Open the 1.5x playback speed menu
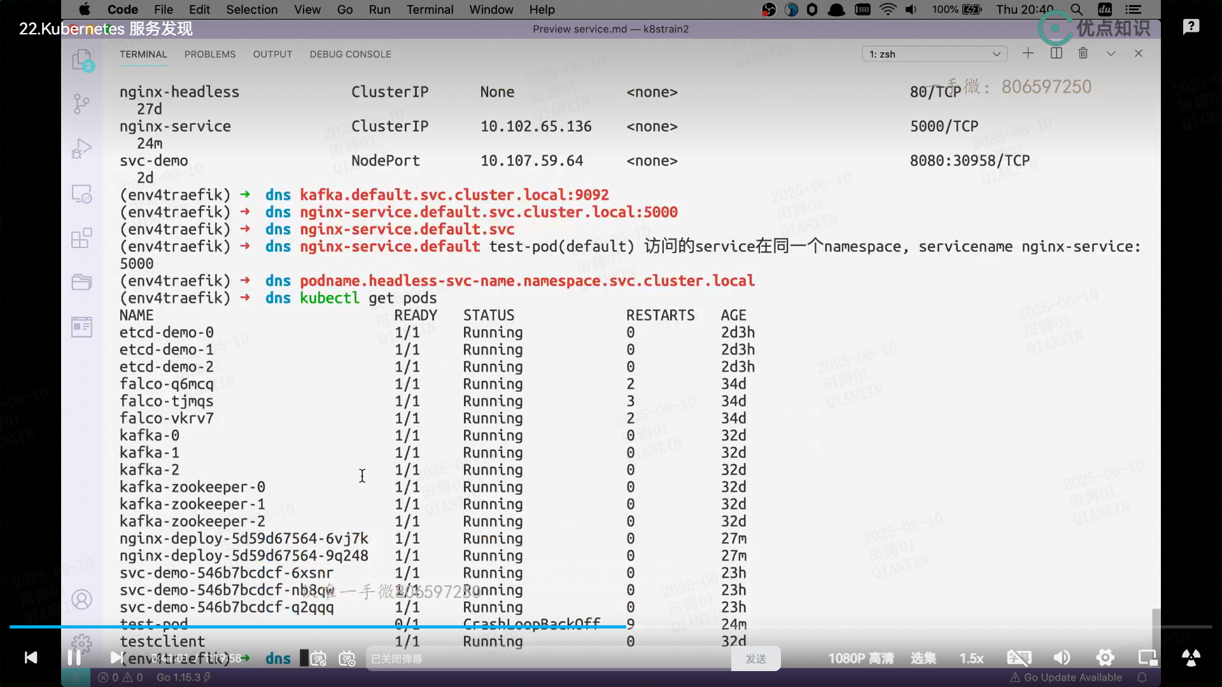This screenshot has width=1222, height=687. [x=971, y=658]
